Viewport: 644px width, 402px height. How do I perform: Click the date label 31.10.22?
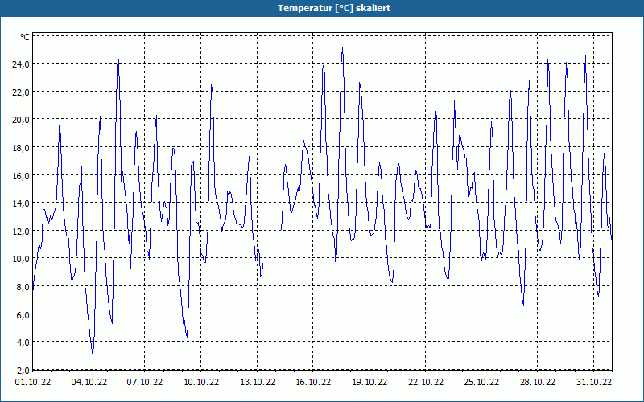pyautogui.click(x=594, y=382)
